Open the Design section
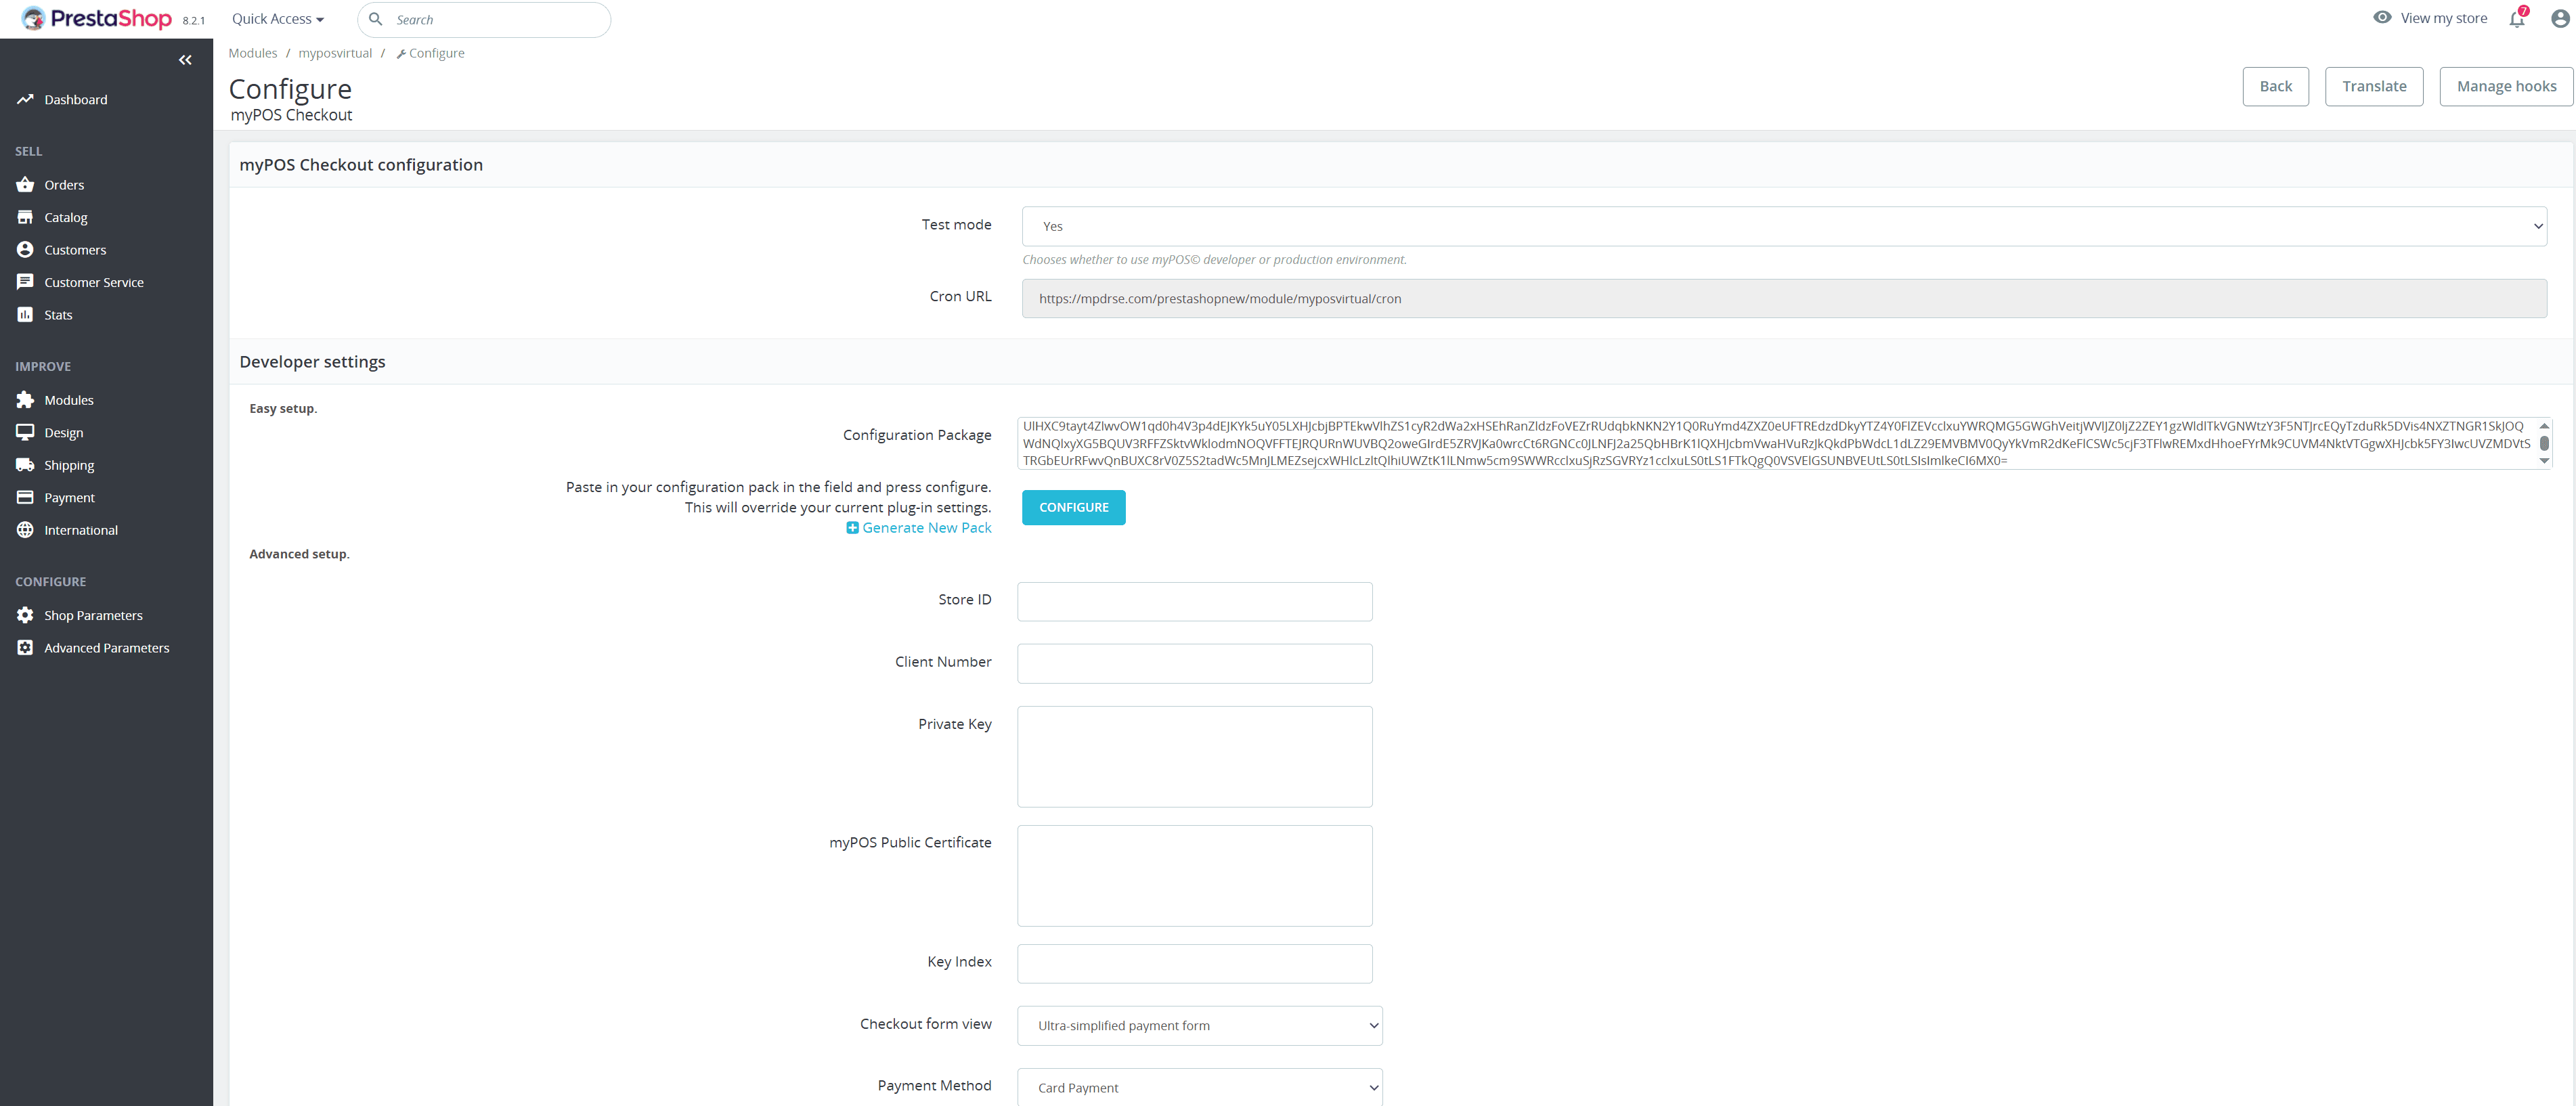Viewport: 2576px width, 1106px height. [64, 432]
